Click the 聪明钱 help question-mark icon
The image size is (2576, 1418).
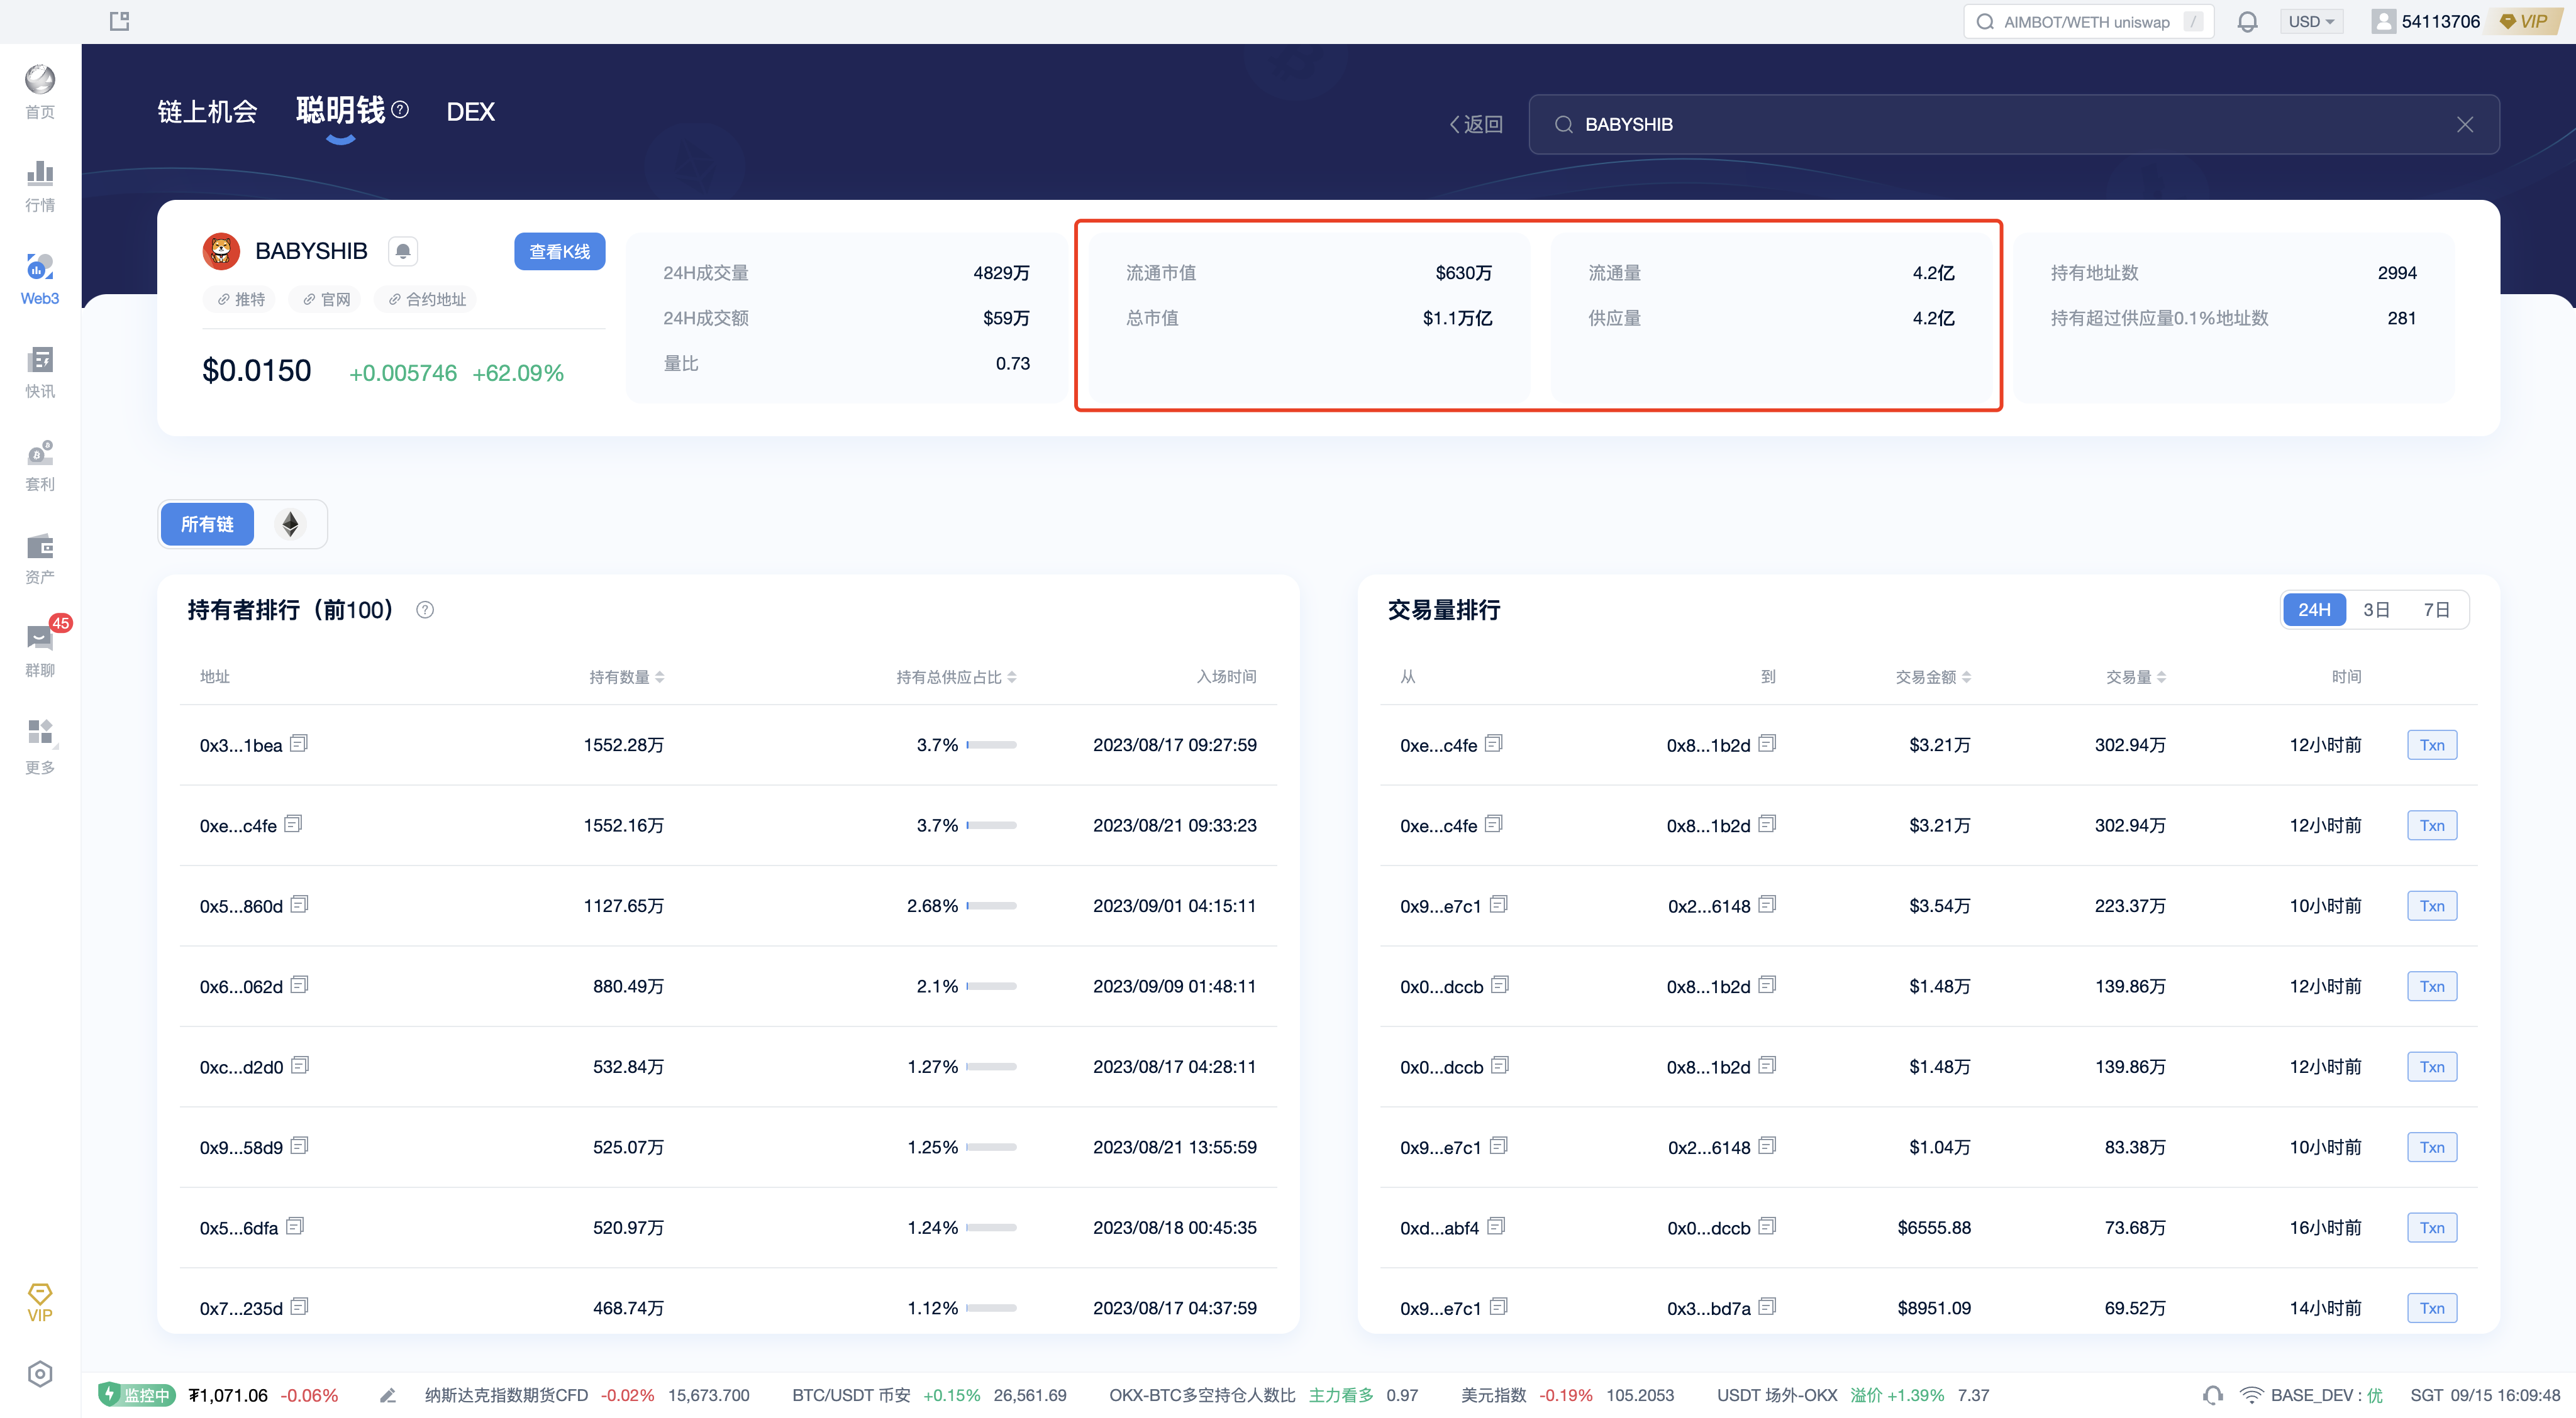(400, 109)
